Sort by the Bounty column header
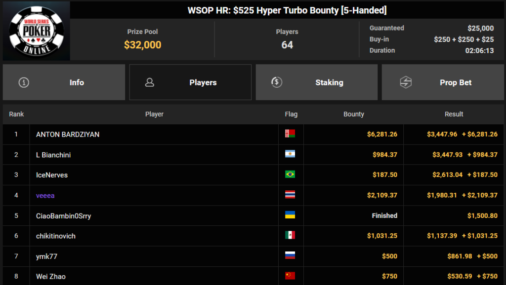 [x=354, y=114]
